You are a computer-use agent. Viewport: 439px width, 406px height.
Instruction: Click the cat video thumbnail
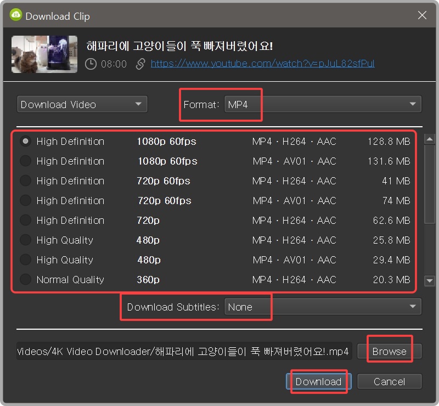44,55
